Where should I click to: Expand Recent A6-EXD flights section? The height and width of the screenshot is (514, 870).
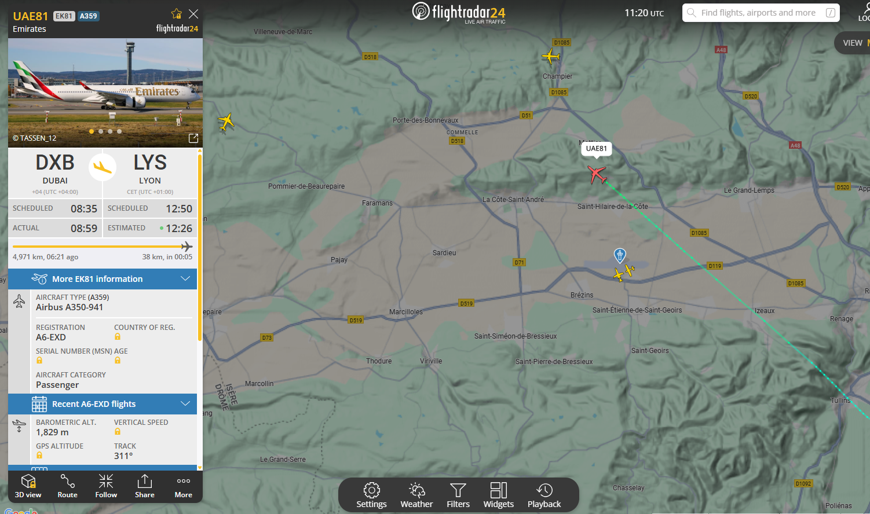(x=103, y=404)
